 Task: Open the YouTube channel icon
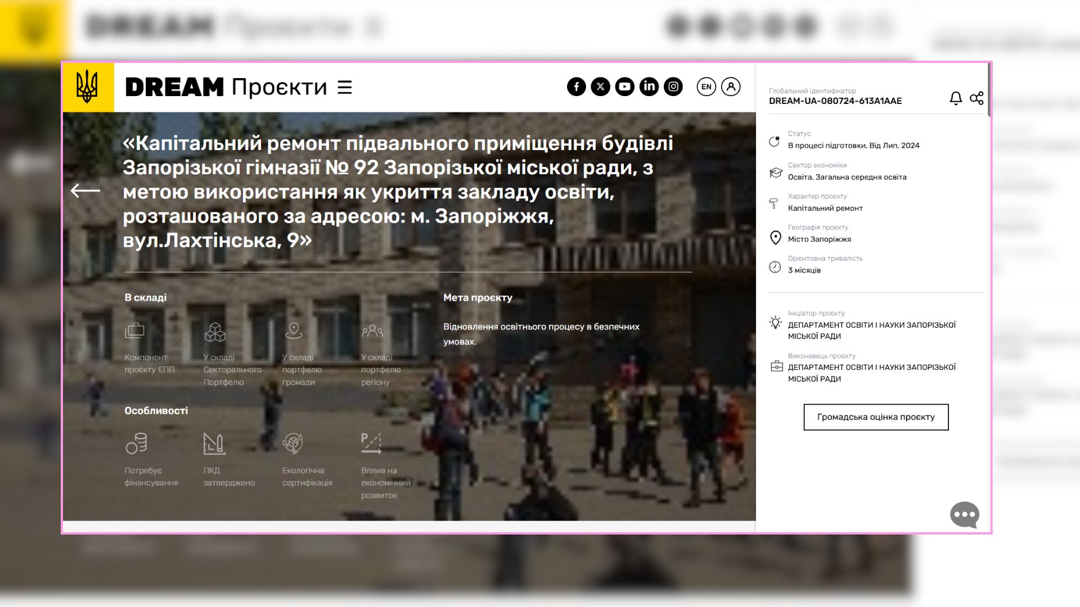[624, 87]
